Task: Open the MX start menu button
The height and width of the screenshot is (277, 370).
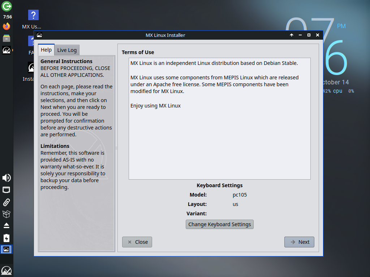Action: (x=7, y=271)
